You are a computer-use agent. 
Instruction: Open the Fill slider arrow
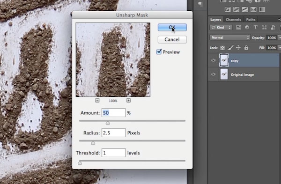pos(279,48)
